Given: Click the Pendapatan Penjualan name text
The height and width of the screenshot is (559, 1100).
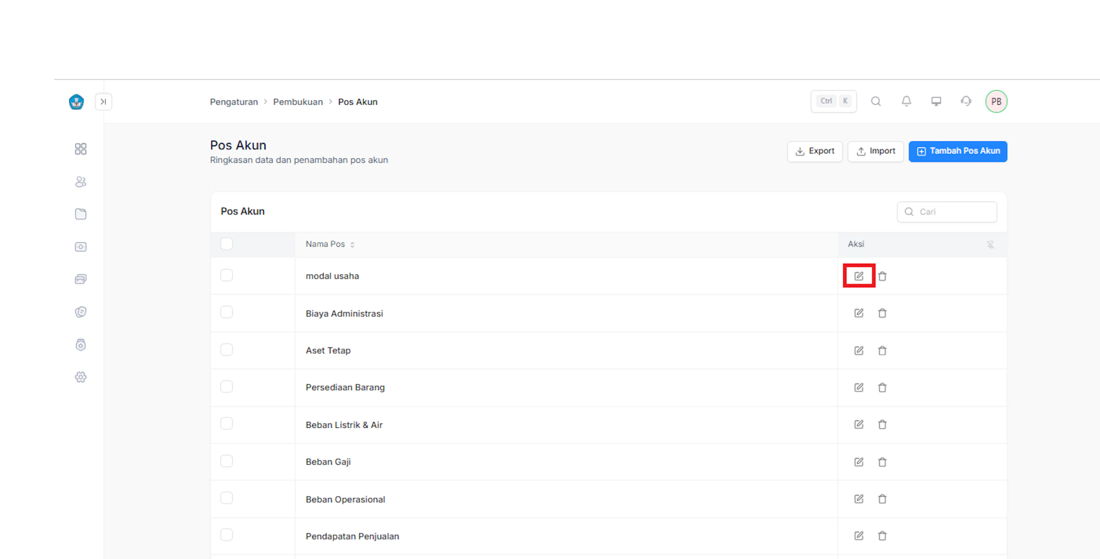Looking at the screenshot, I should click(x=352, y=536).
